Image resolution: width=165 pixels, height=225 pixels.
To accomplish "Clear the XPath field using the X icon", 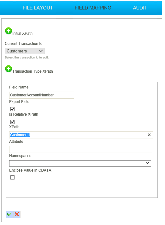I will (149, 135).
